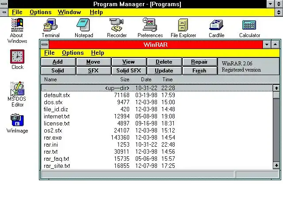Viewport: 283px width, 212px height.
Task: Click the file list scrollbar thumb
Action: tap(276, 95)
